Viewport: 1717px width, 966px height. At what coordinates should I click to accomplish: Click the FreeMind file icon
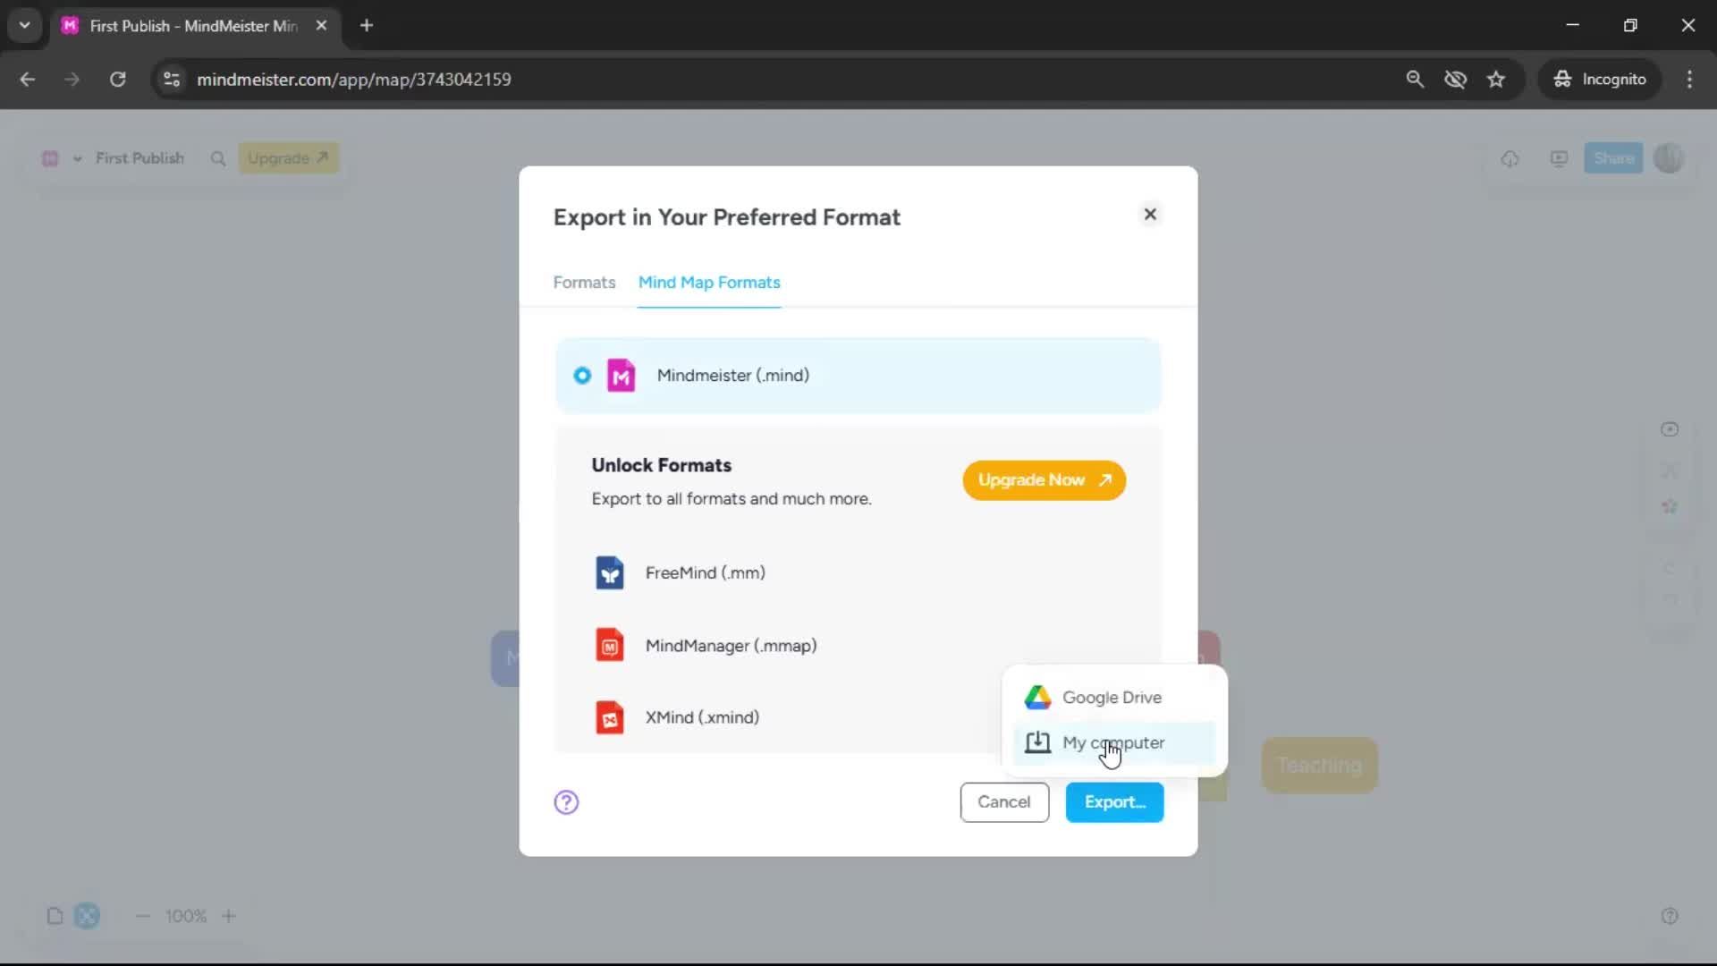609,572
